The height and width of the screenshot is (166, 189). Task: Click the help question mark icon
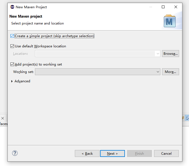click(x=15, y=153)
